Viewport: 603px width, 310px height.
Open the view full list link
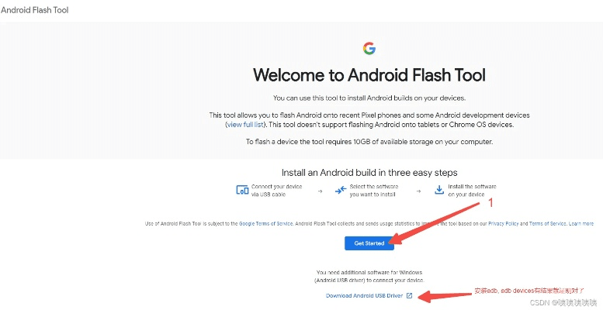(x=246, y=125)
